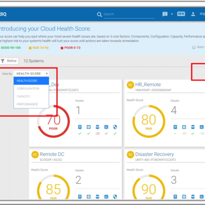
Task: Select HEALTH SCORE option in list
Action: click(x=31, y=81)
